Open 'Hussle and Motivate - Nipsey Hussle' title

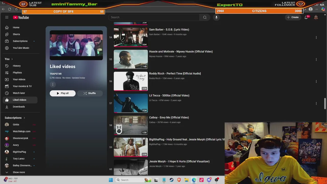[181, 52]
